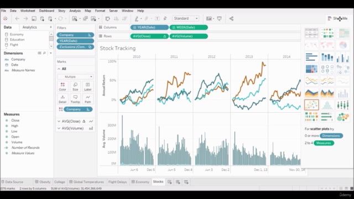
Task: Click the Tooltip marks card button
Action: point(75,99)
